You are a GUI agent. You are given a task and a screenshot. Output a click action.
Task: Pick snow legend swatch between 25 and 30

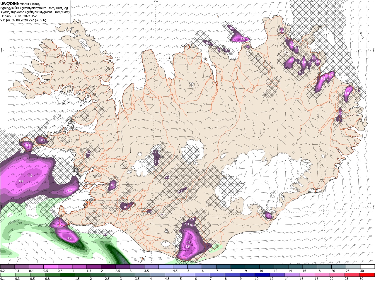coord(353,267)
